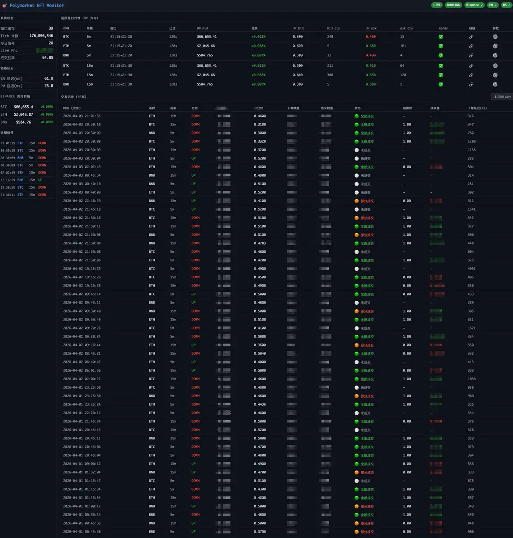Click bid qty 249 in BTC 5m row
The image size is (513, 538).
[330, 37]
